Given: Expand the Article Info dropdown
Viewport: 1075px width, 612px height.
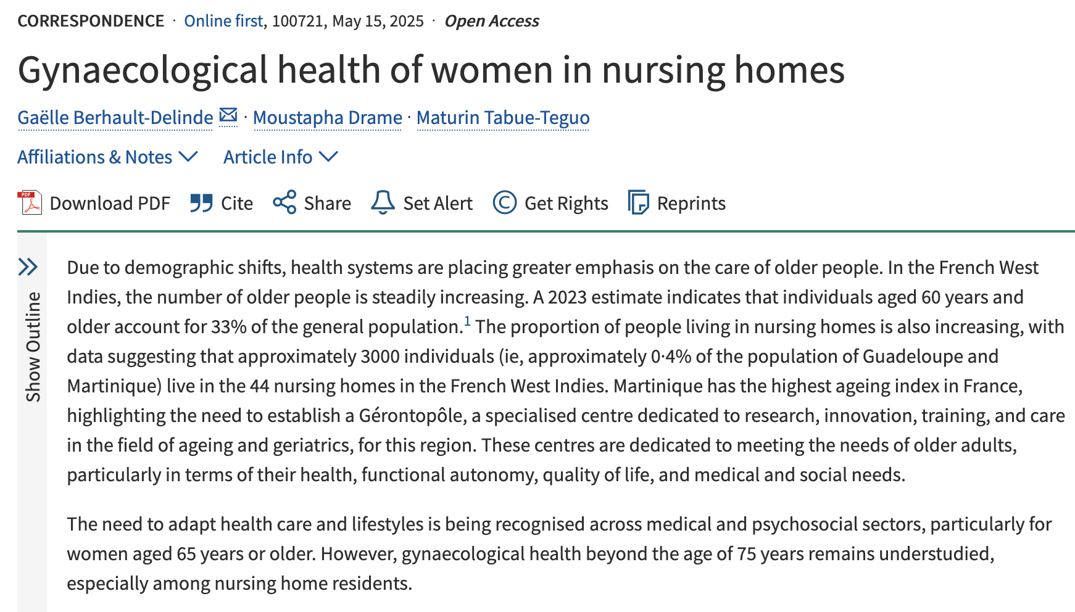Looking at the screenshot, I should (x=281, y=157).
